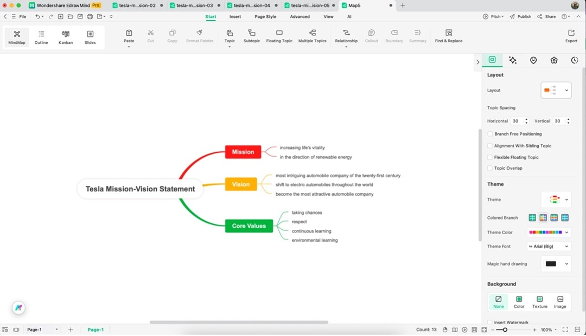
Task: Add a new page with plus button
Action: coord(71,329)
